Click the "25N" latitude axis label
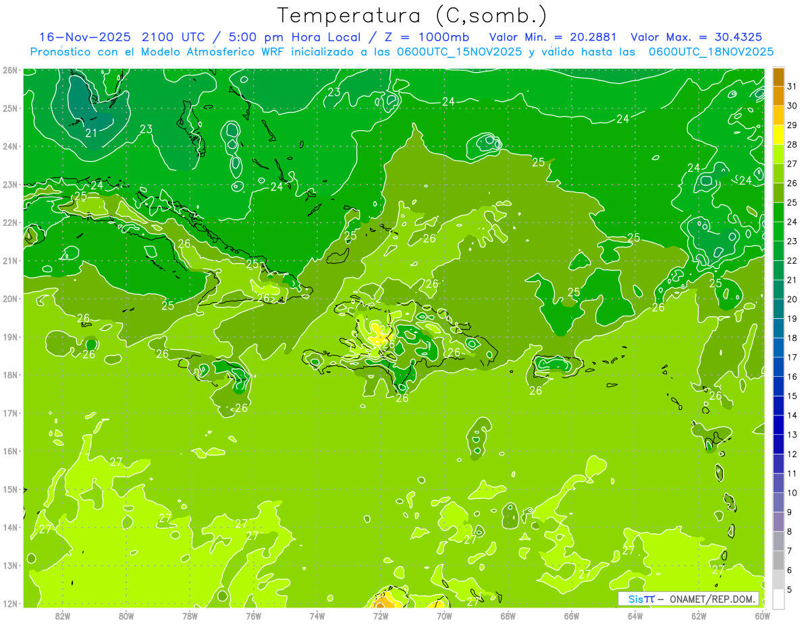Screen dimensions: 810x625 10,108
